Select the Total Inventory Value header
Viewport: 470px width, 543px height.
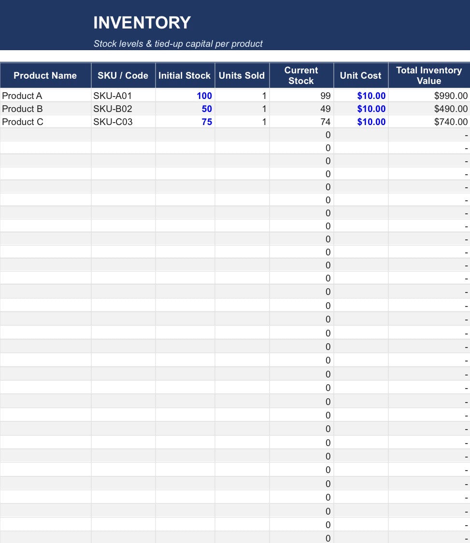429,75
